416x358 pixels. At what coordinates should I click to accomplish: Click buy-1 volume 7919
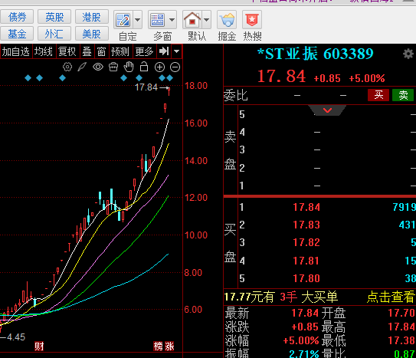404,207
